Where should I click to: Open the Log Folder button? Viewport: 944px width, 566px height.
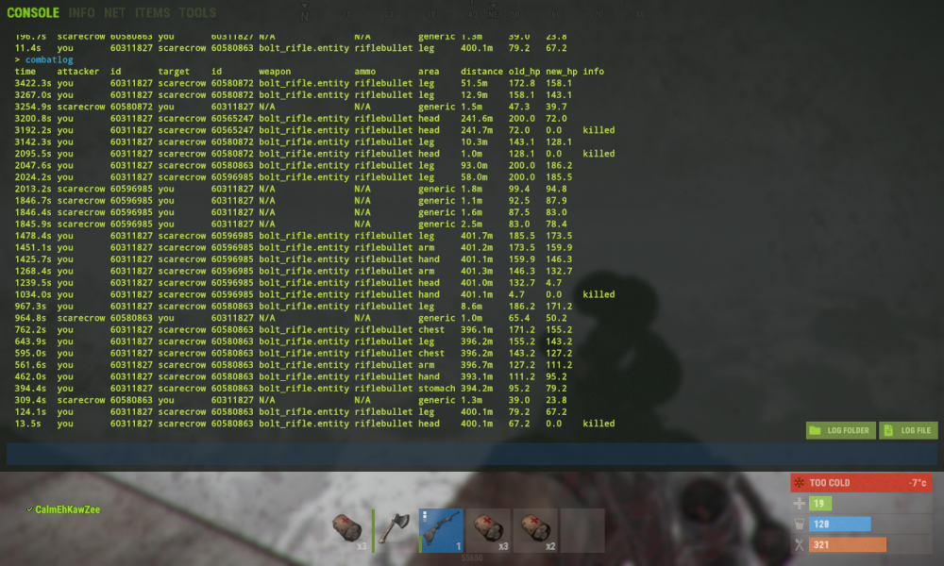click(x=840, y=430)
